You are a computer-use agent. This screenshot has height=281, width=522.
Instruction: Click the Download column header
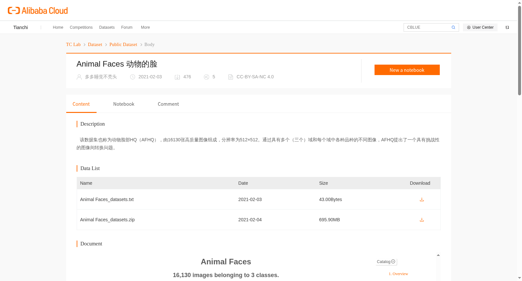(420, 183)
